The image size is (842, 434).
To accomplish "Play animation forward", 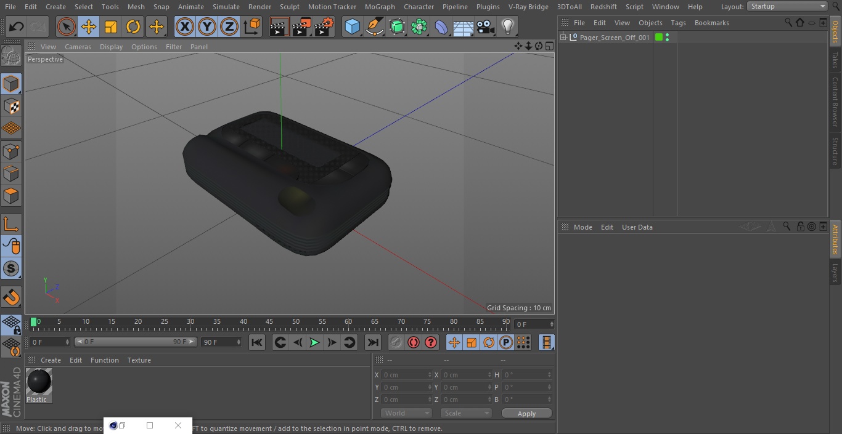I will [314, 342].
